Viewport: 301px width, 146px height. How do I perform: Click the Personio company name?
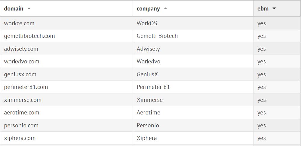coord(148,125)
